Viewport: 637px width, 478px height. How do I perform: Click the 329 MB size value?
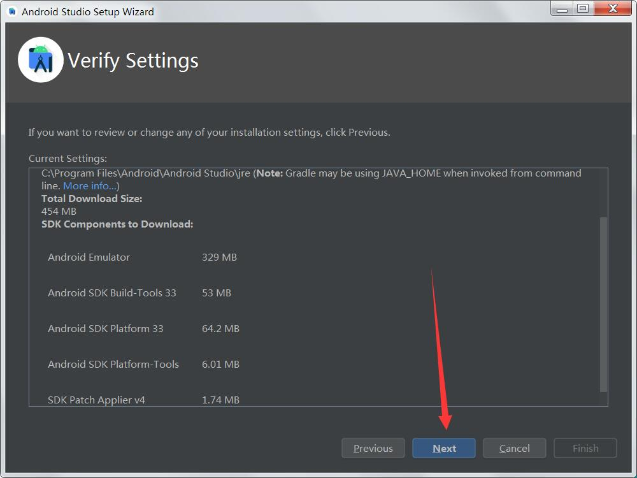coord(219,257)
